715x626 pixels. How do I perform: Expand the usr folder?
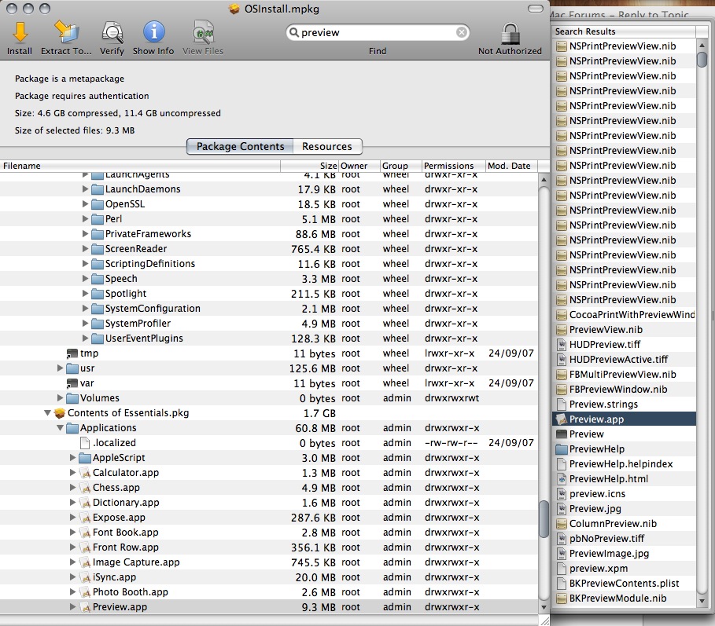(60, 368)
